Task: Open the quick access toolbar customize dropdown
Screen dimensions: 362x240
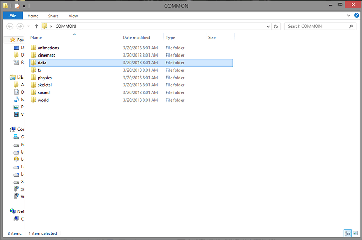Action: (24, 6)
